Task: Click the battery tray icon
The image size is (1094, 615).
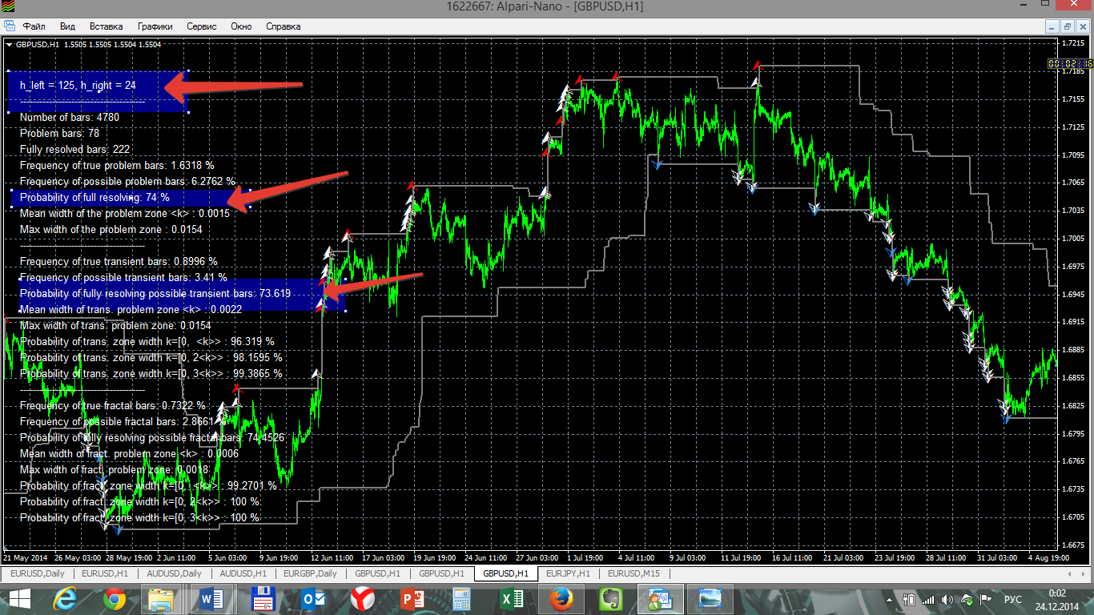Action: [x=909, y=598]
